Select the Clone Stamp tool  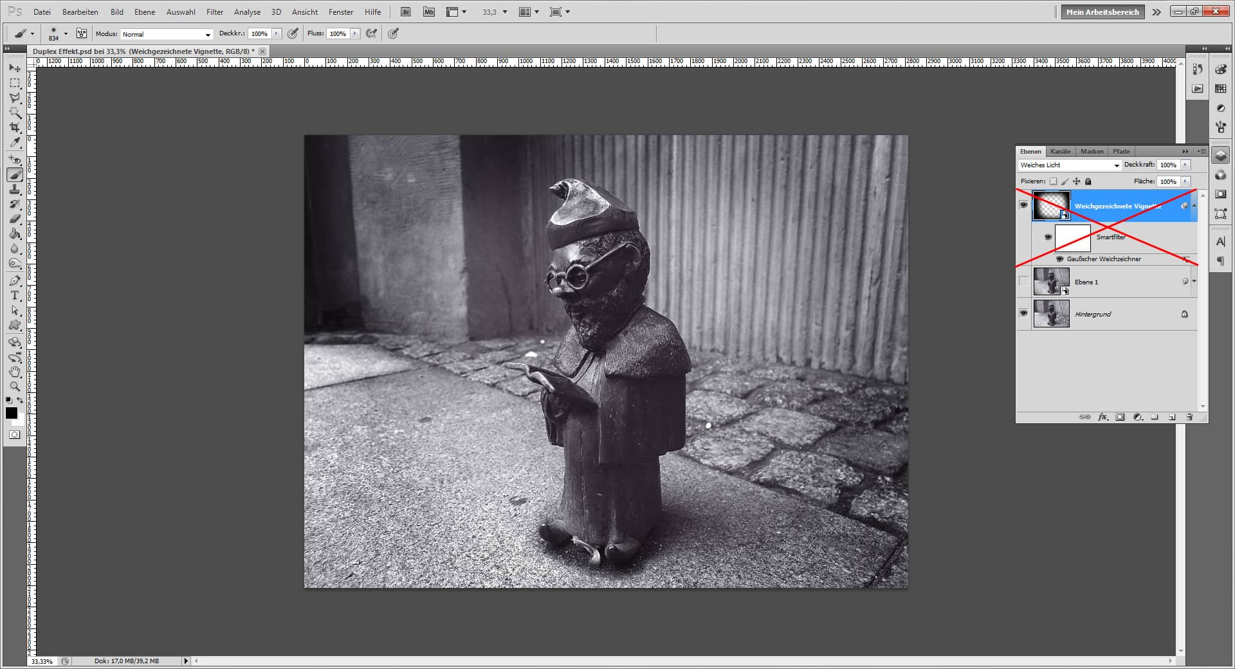(x=14, y=190)
